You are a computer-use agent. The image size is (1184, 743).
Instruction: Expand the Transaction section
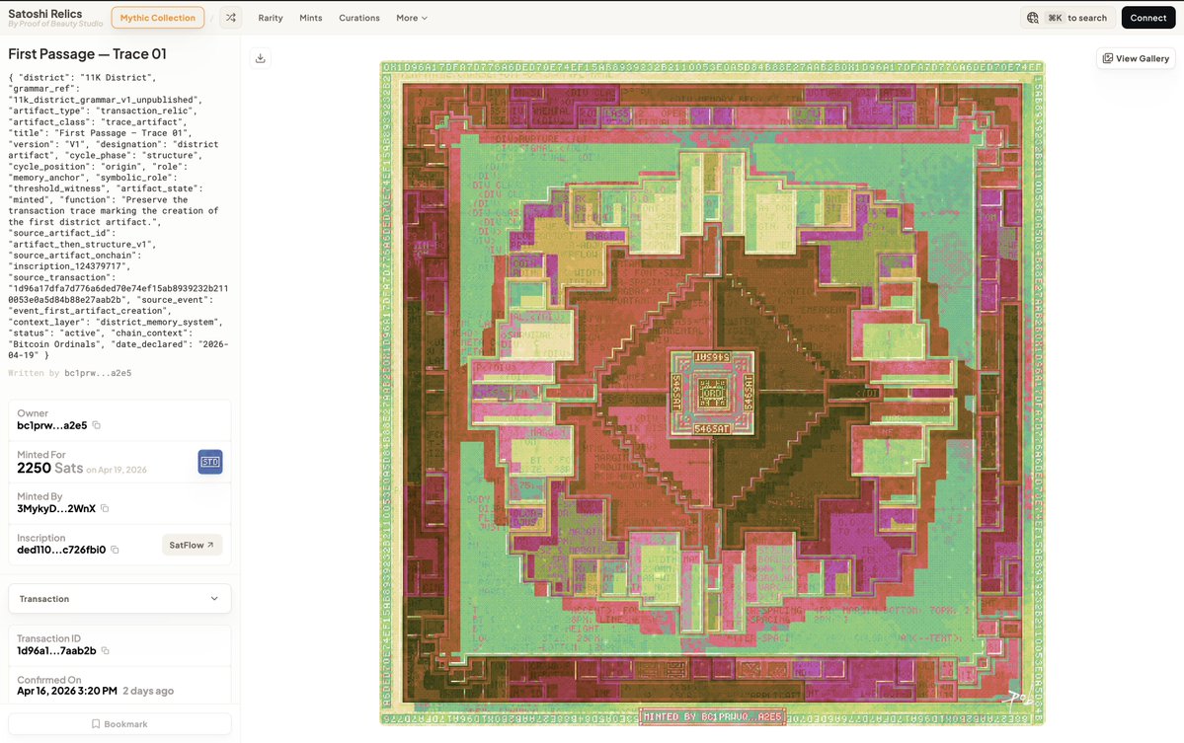click(119, 599)
